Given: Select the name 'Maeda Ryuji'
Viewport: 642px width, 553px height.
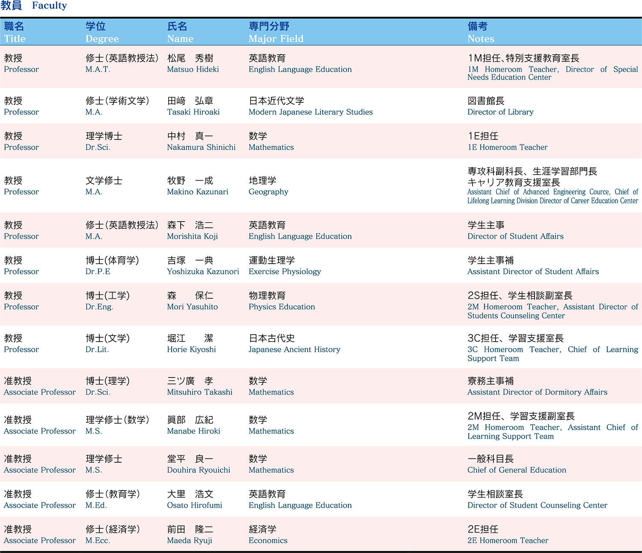Looking at the screenshot, I should [x=190, y=541].
